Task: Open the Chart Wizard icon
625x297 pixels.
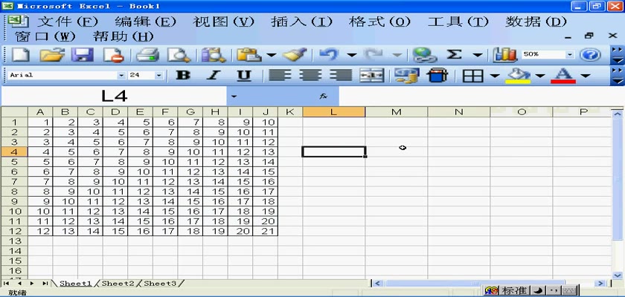Action: click(x=505, y=55)
